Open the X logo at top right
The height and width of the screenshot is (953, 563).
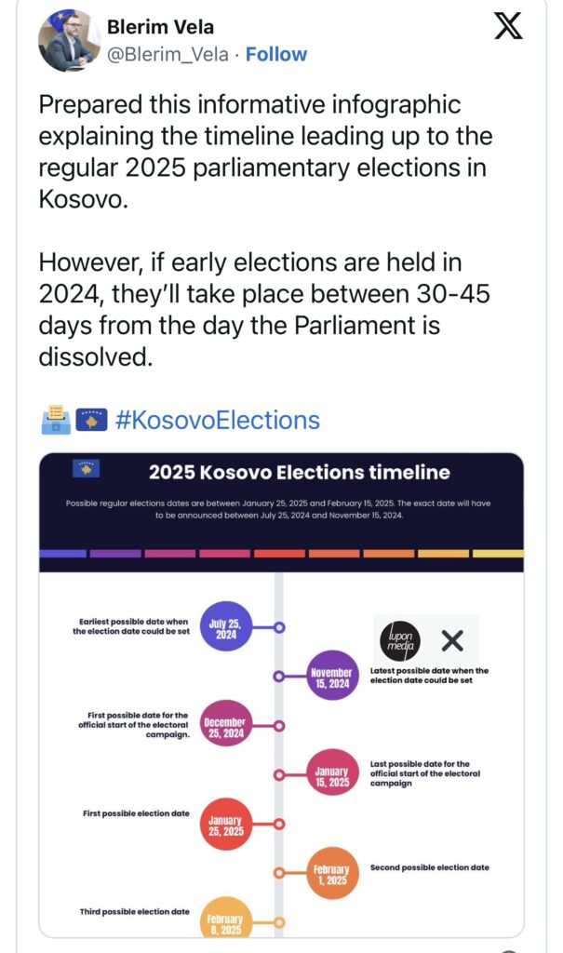point(508,26)
